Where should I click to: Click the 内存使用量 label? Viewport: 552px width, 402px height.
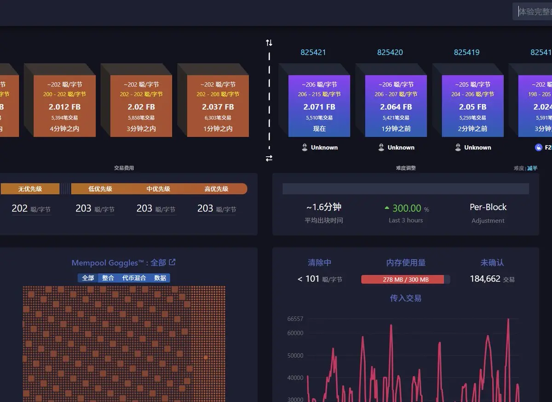(406, 263)
